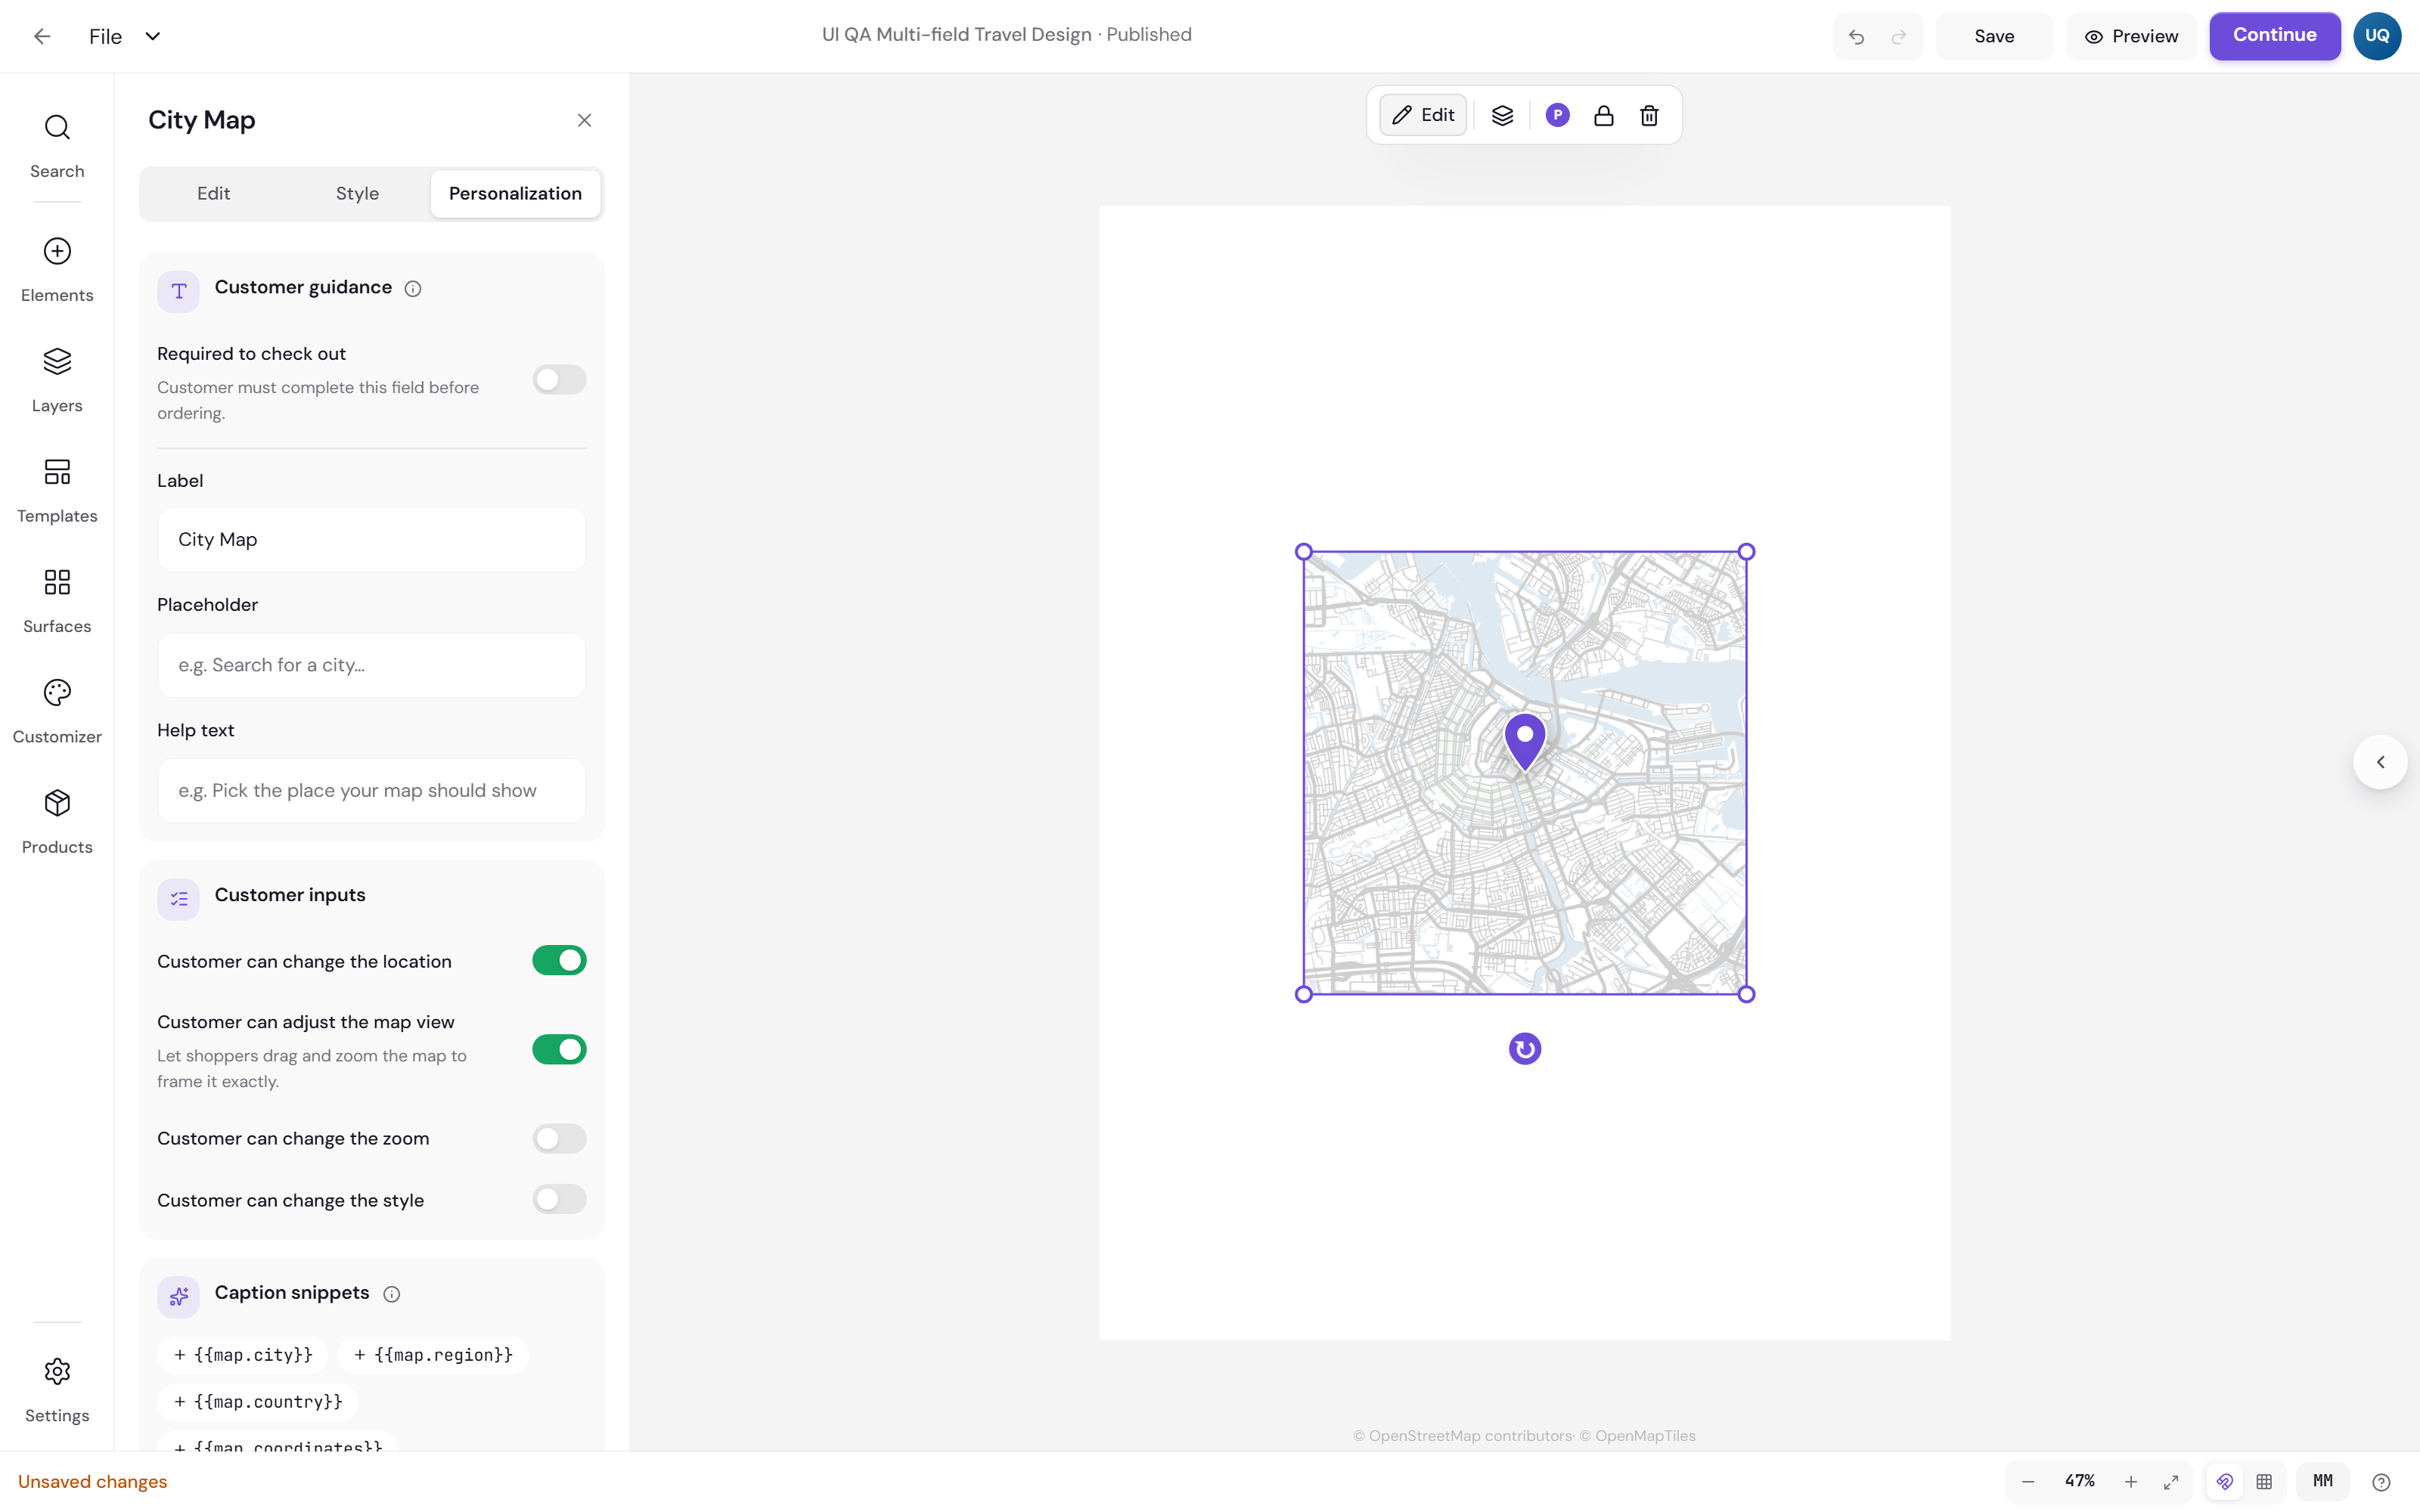The height and width of the screenshot is (1512, 2420).
Task: Click the layers icon in floating toolbar
Action: tap(1502, 115)
